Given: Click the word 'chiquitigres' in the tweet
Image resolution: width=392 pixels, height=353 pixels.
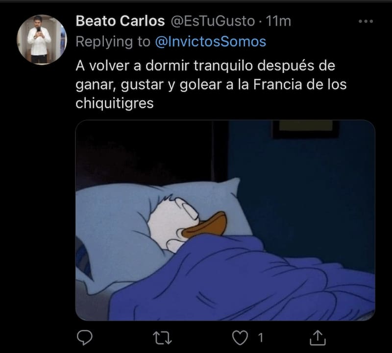Looking at the screenshot, I should (115, 103).
